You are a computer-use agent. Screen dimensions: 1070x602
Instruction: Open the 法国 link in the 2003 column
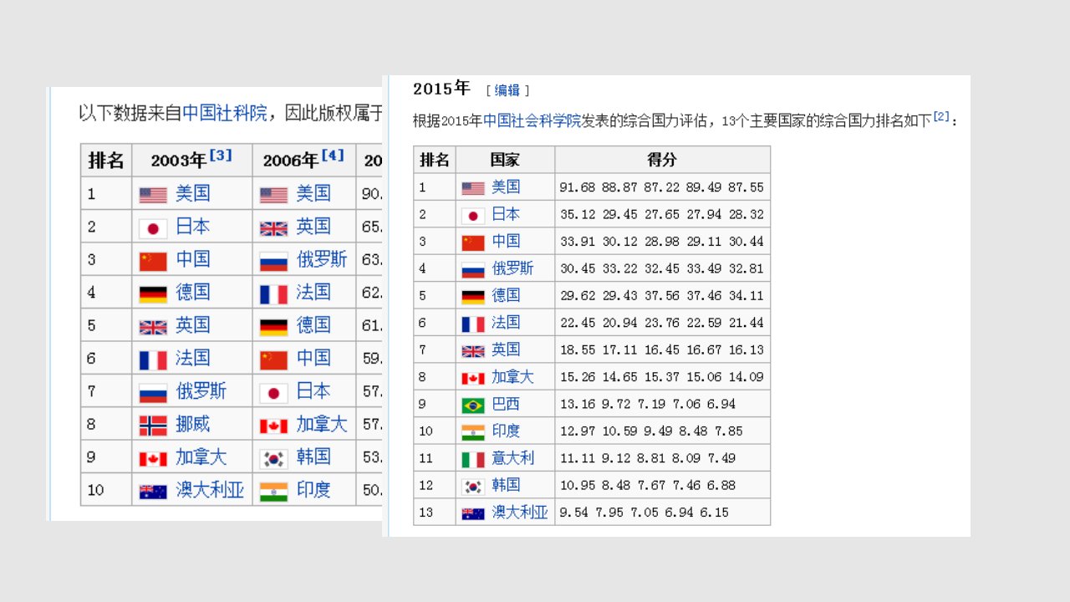[192, 360]
